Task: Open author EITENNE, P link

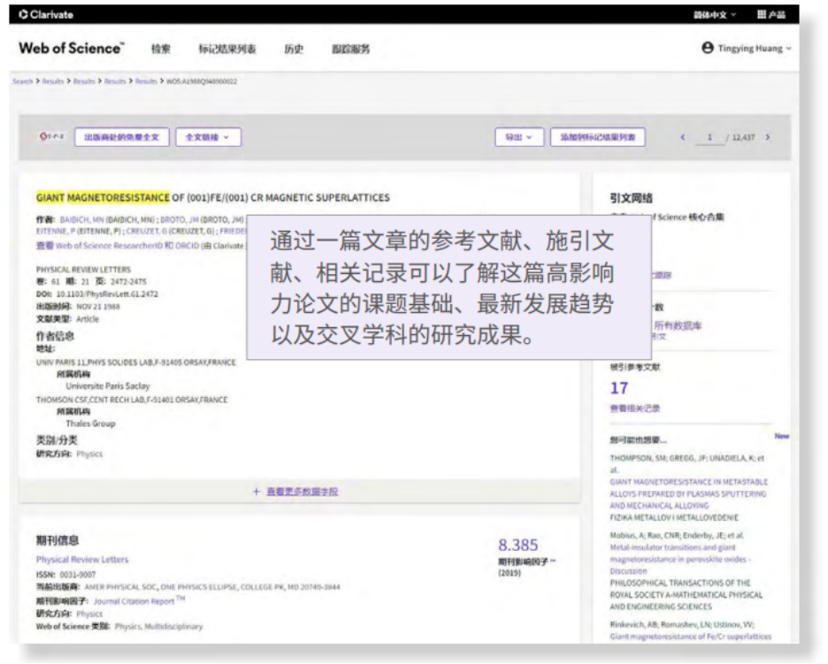Action: (x=54, y=231)
